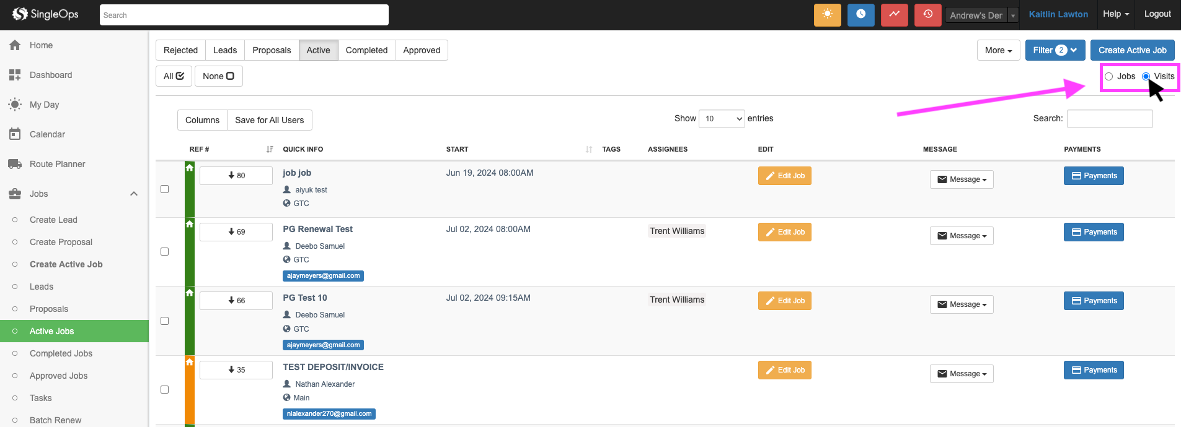Click the orange sun icon button

click(827, 15)
